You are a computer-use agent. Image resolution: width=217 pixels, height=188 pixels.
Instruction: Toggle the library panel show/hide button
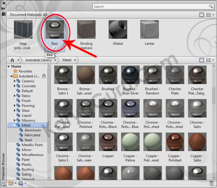click(x=202, y=60)
